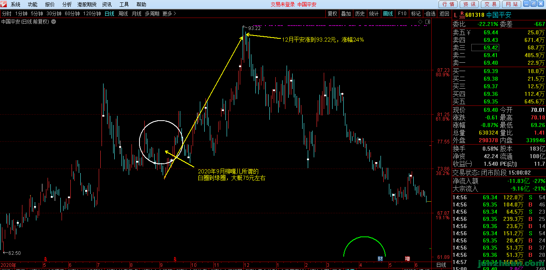Toggle the 叠加 overlay button
546x270 pixels.
[x=346, y=14]
